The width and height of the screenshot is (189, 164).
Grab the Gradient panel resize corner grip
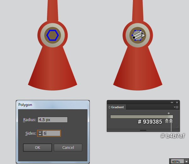178,127
